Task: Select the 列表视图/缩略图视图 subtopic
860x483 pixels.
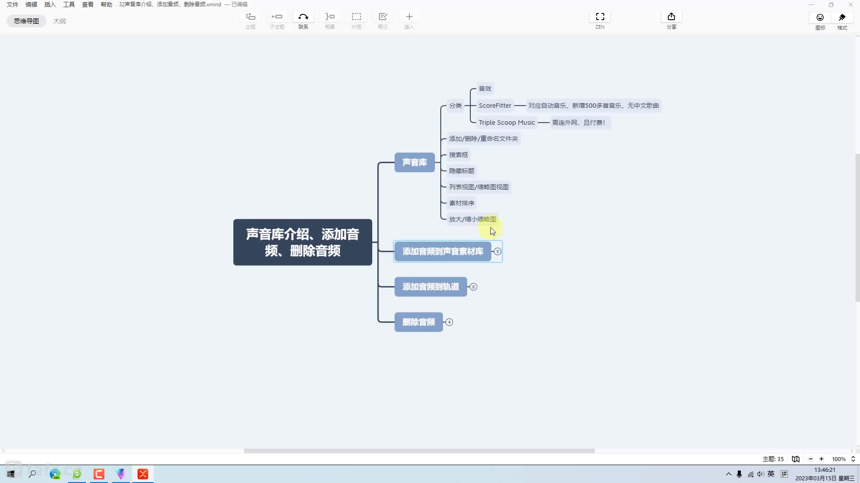Action: click(479, 187)
